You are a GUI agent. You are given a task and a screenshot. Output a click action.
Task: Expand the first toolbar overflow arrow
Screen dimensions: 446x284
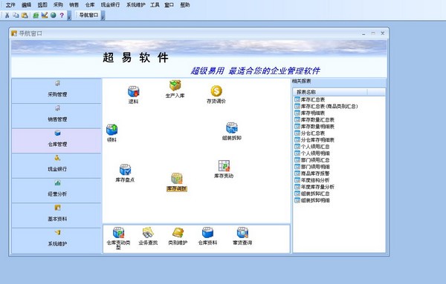(69, 16)
